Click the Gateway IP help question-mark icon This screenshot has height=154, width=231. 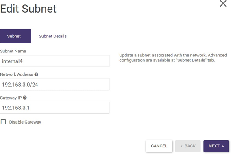(x=25, y=98)
